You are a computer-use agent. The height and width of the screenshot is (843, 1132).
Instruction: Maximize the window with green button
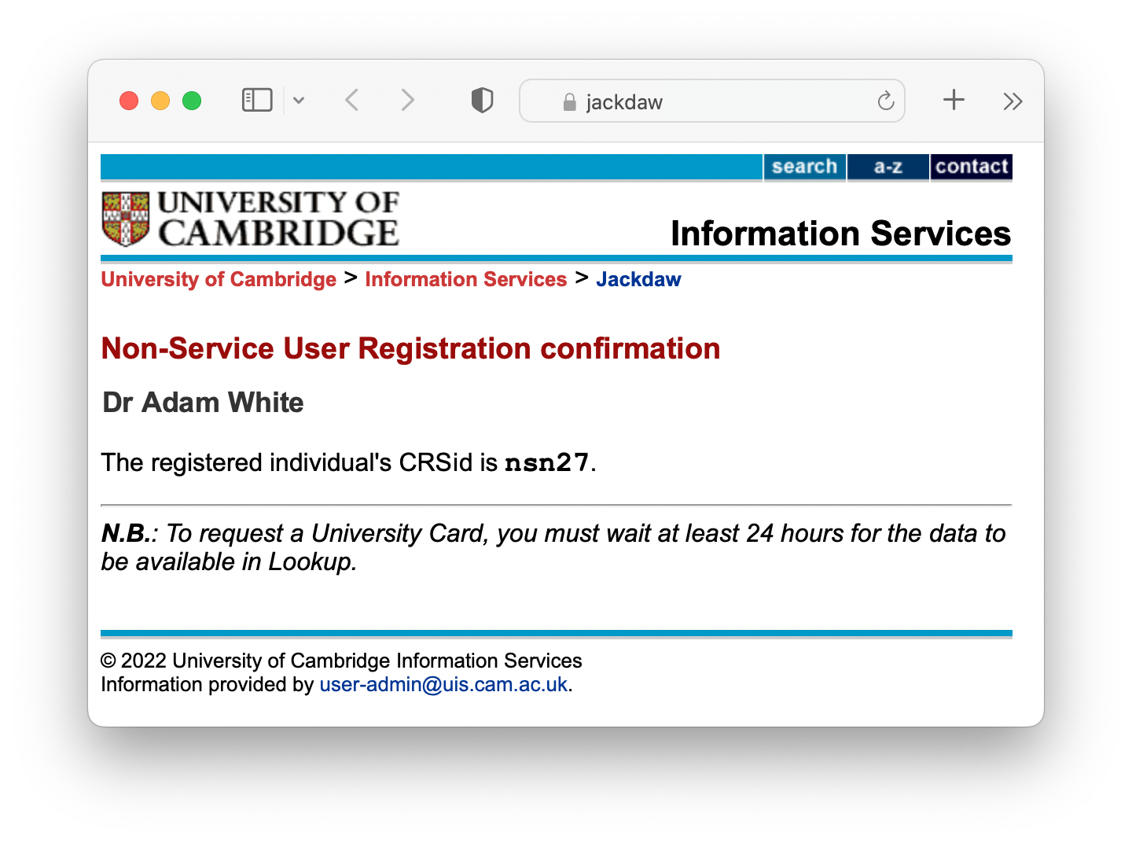click(192, 101)
